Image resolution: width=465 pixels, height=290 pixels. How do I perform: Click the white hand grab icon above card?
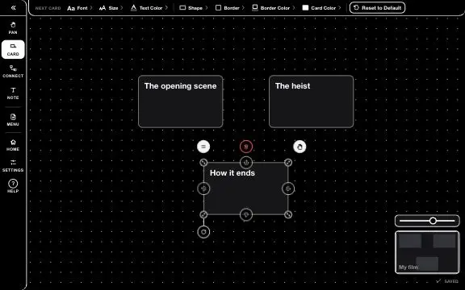pos(300,147)
